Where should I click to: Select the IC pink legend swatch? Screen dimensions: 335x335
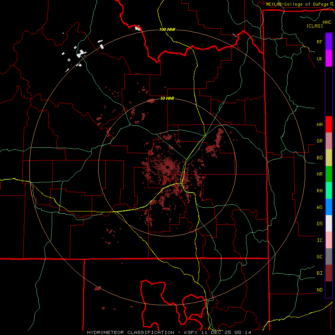[329, 240]
